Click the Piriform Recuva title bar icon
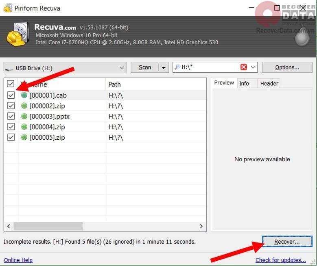317x266 pixels. 8,8
